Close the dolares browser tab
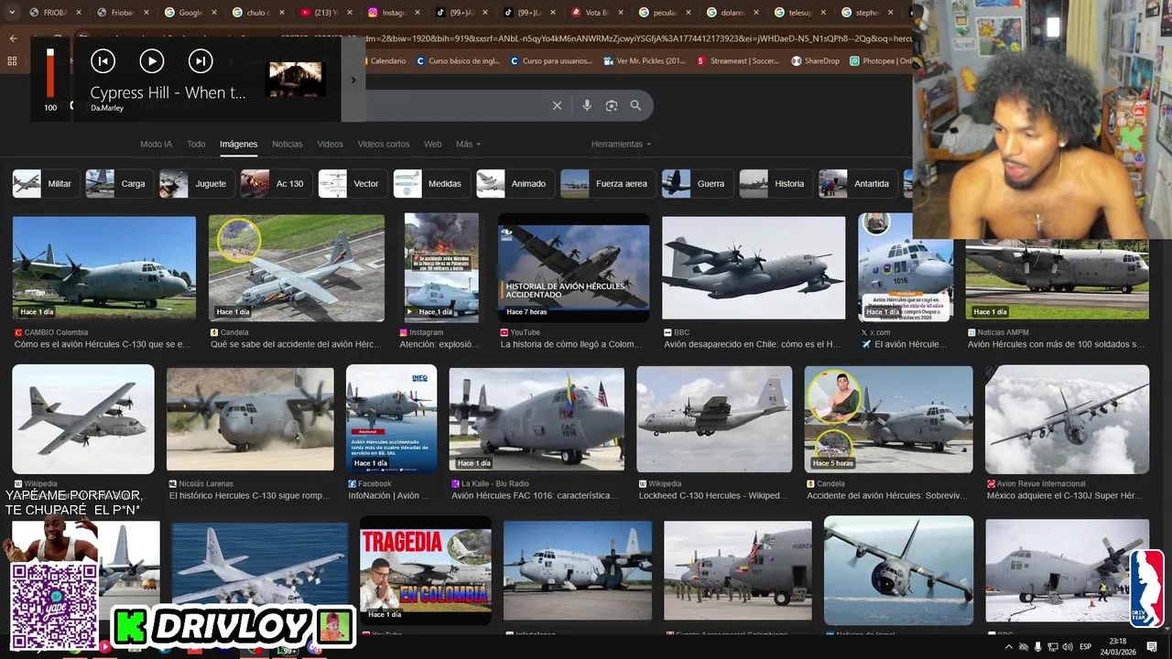Image resolution: width=1172 pixels, height=659 pixels. click(754, 13)
